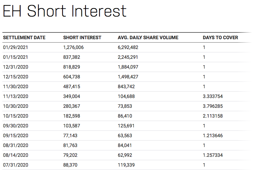Select the 843,742 average volume value
The height and width of the screenshot is (170, 267).
(x=126, y=87)
